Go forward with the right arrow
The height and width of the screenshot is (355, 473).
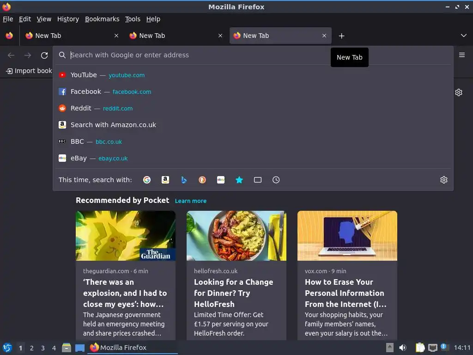pyautogui.click(x=28, y=55)
